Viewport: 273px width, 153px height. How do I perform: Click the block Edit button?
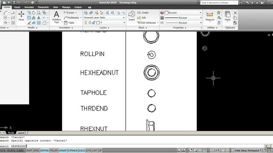[x=142, y=18]
